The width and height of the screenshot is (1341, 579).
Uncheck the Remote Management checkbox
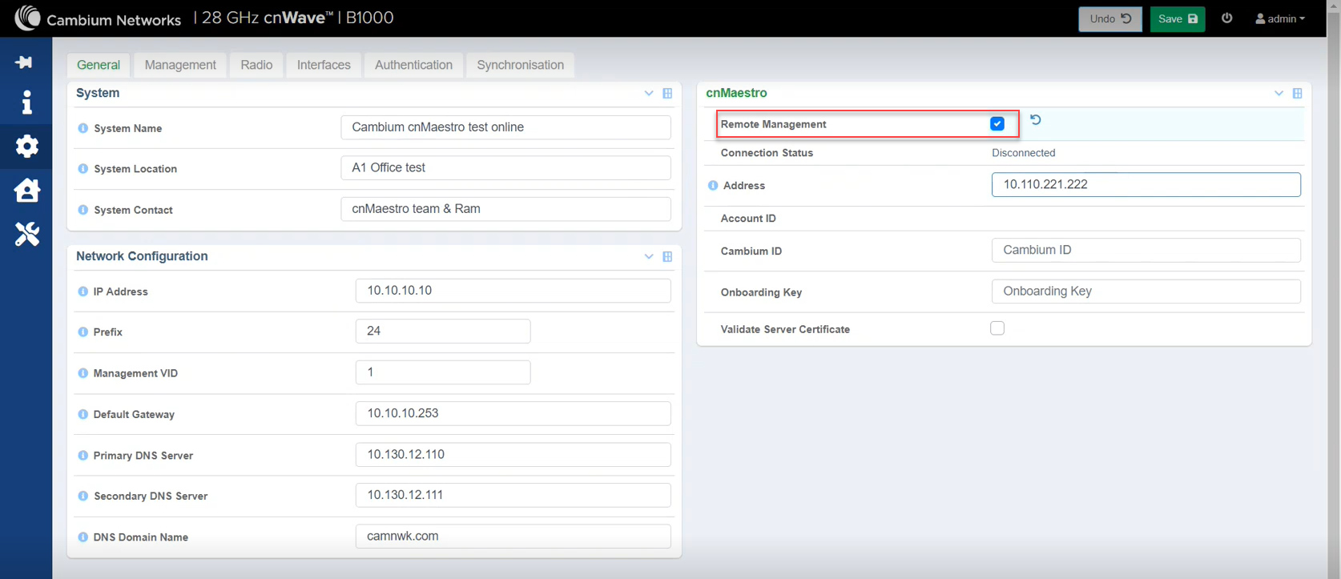pos(997,123)
